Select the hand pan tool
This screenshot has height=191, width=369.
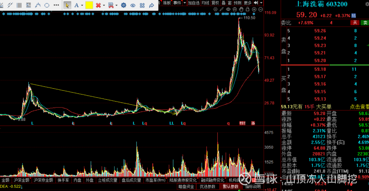(x=241, y=10)
